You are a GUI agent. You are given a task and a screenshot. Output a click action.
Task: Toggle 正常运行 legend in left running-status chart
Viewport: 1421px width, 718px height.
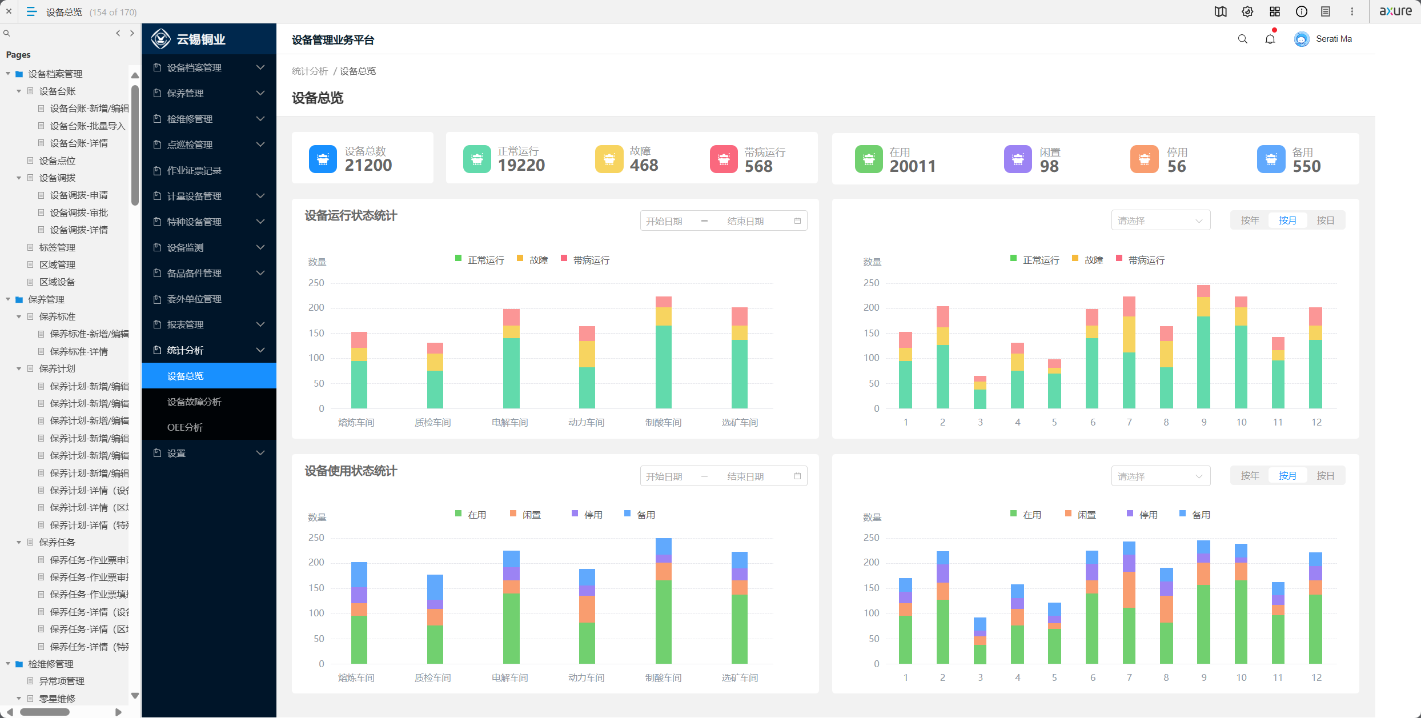pyautogui.click(x=480, y=260)
